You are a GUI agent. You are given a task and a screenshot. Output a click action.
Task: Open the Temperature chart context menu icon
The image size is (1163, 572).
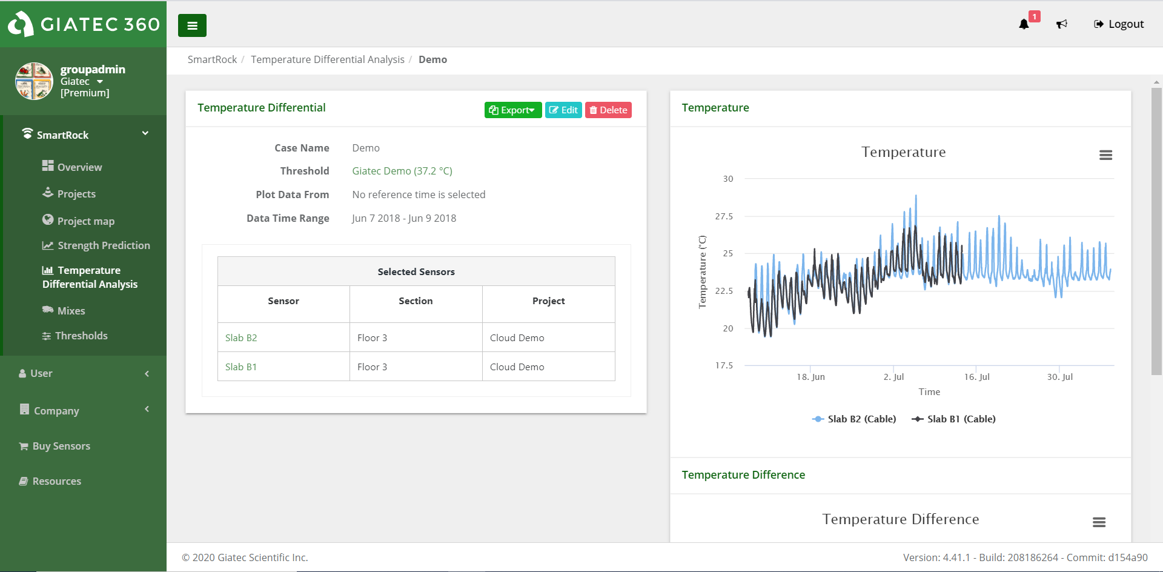(1105, 155)
